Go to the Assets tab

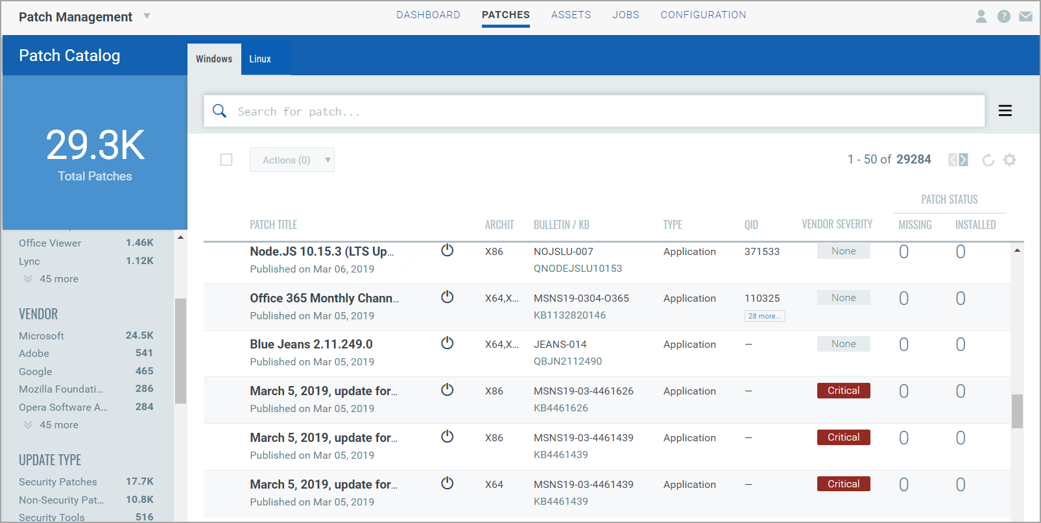(571, 15)
